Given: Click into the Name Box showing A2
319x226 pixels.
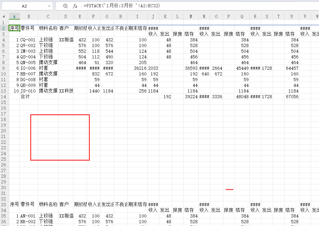Looking at the screenshot, I should (x=24, y=6).
